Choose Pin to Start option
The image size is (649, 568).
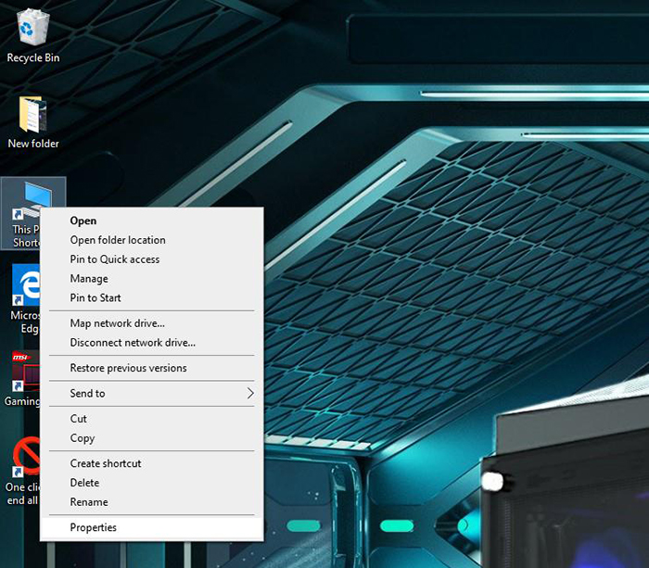[95, 298]
